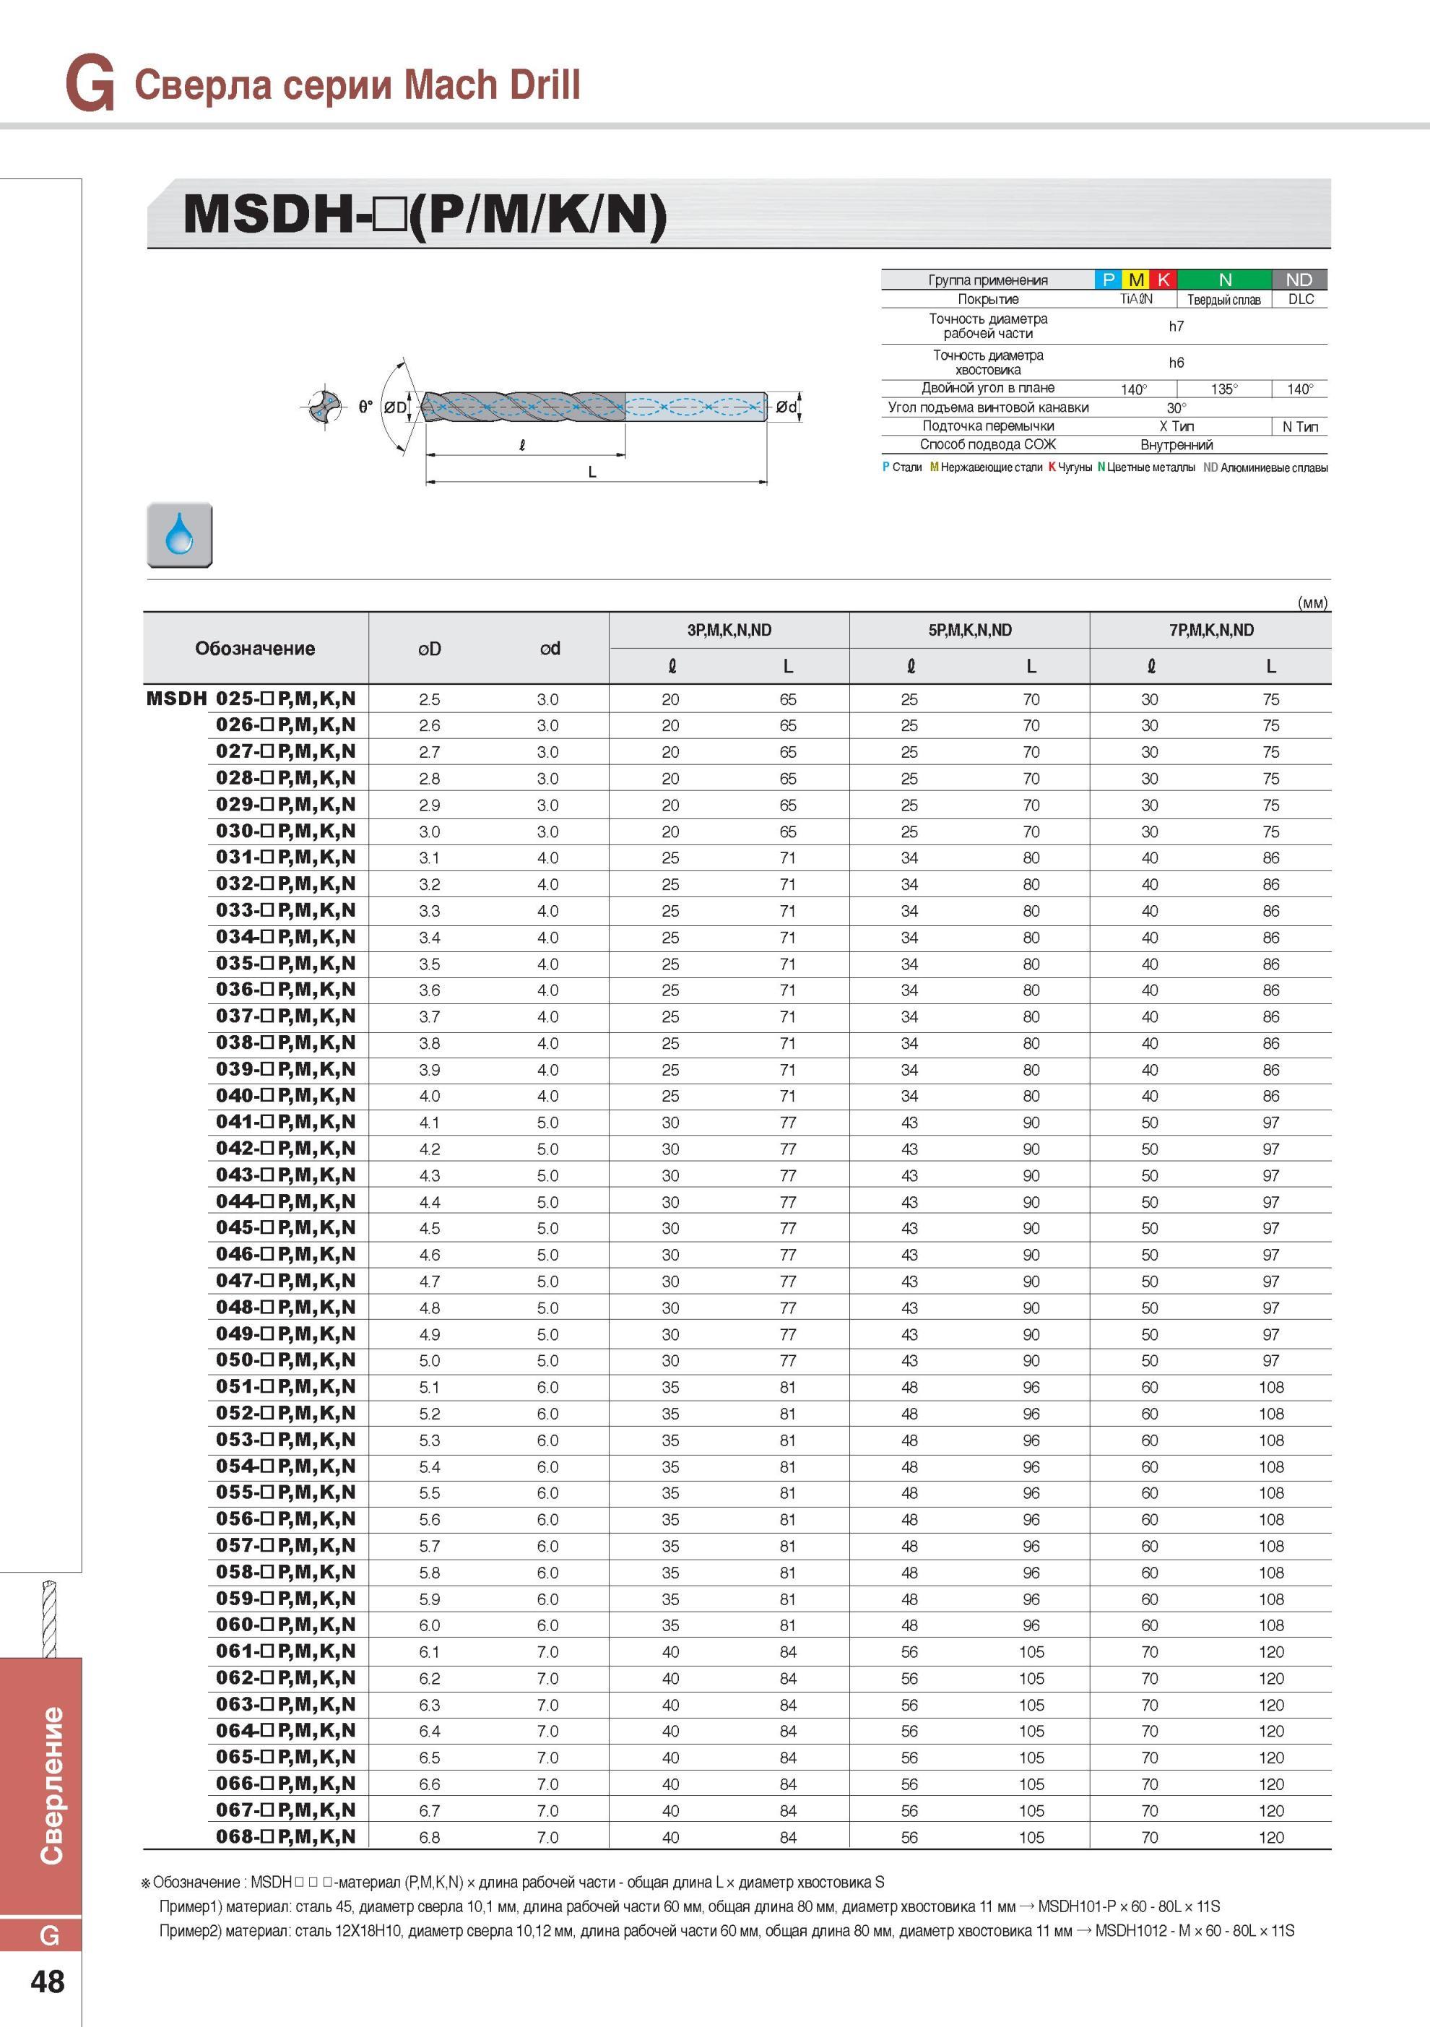The image size is (1430, 2027).
Task: Click the '050-□P,M,K,N' designation cell
Action: coord(286,1360)
